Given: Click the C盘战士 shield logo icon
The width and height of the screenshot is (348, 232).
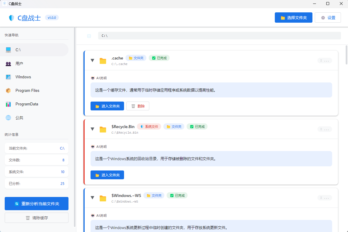Looking at the screenshot, I should (x=11, y=18).
